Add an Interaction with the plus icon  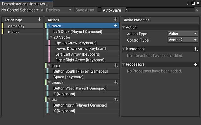[x=196, y=49]
